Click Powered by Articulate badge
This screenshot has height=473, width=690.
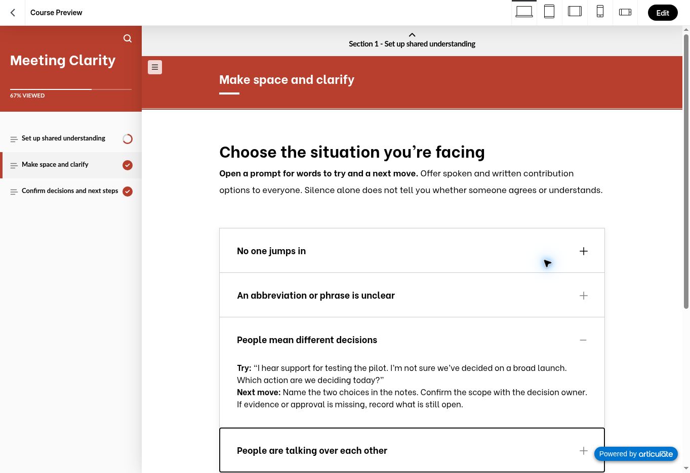pyautogui.click(x=636, y=454)
